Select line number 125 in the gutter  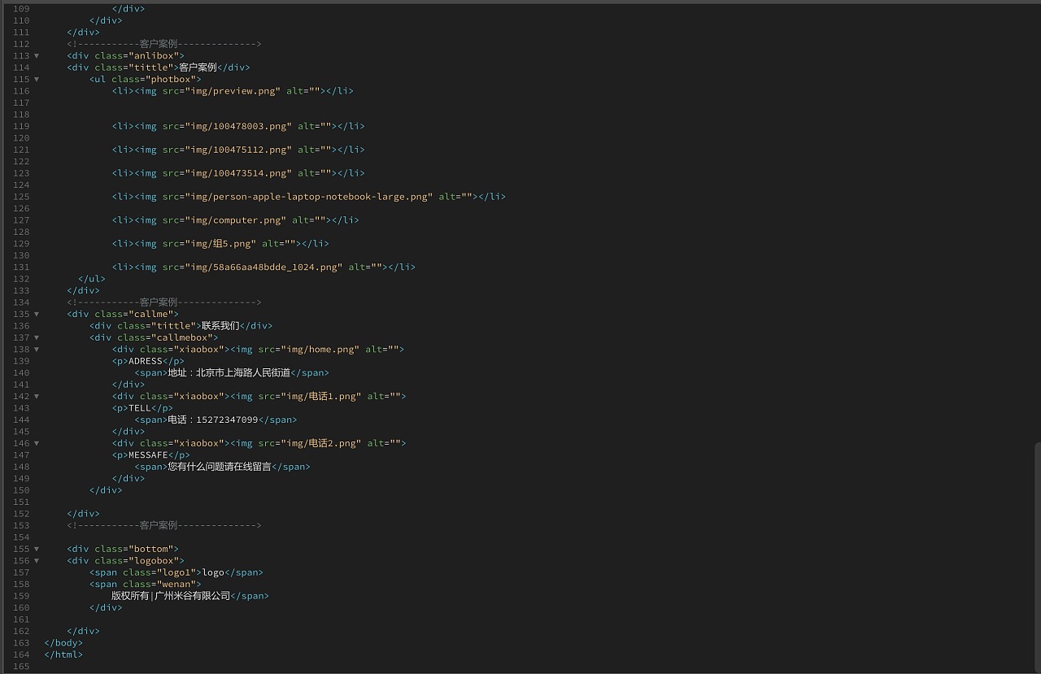(x=21, y=197)
